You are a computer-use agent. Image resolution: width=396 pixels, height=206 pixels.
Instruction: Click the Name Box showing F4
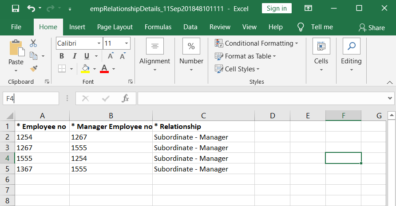point(31,98)
